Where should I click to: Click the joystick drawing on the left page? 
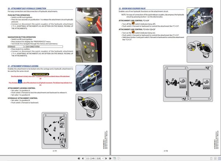click(89, 107)
